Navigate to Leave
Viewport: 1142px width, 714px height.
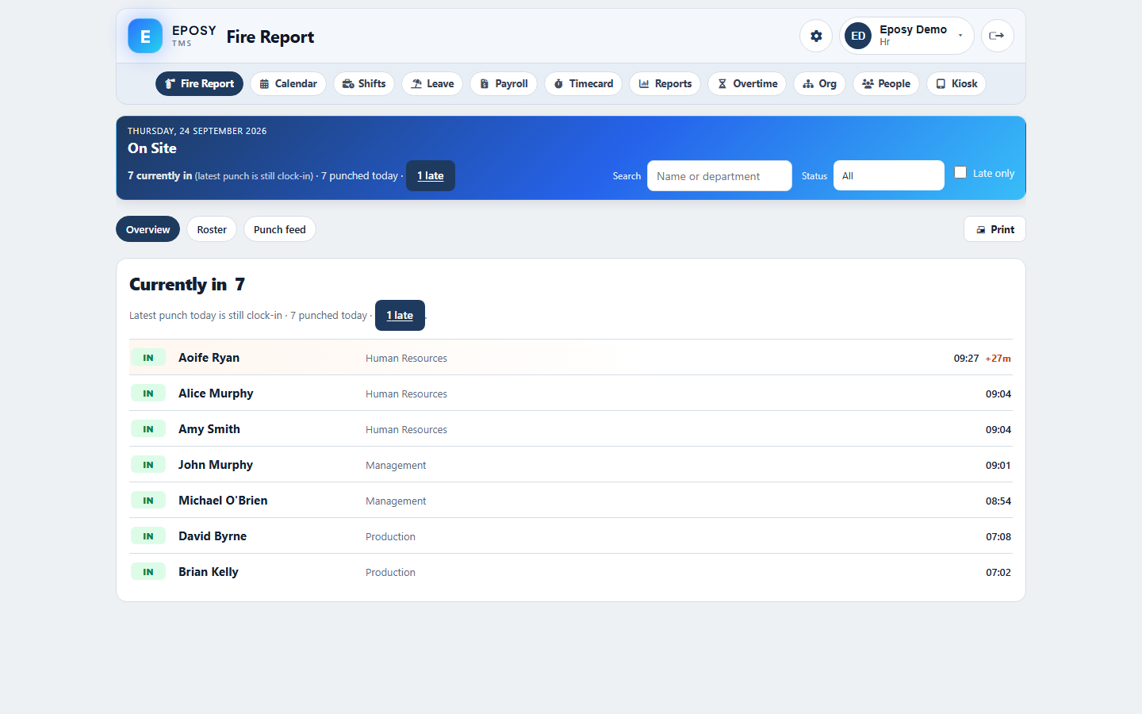tap(432, 83)
